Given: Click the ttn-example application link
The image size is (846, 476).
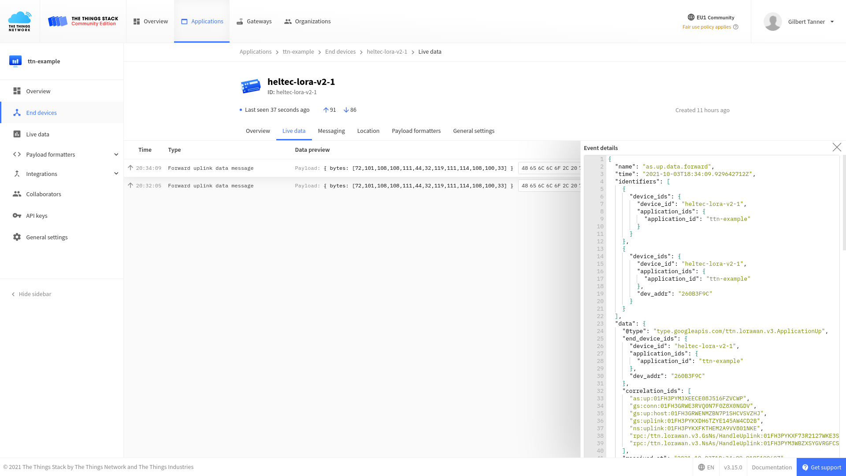Looking at the screenshot, I should 298,51.
